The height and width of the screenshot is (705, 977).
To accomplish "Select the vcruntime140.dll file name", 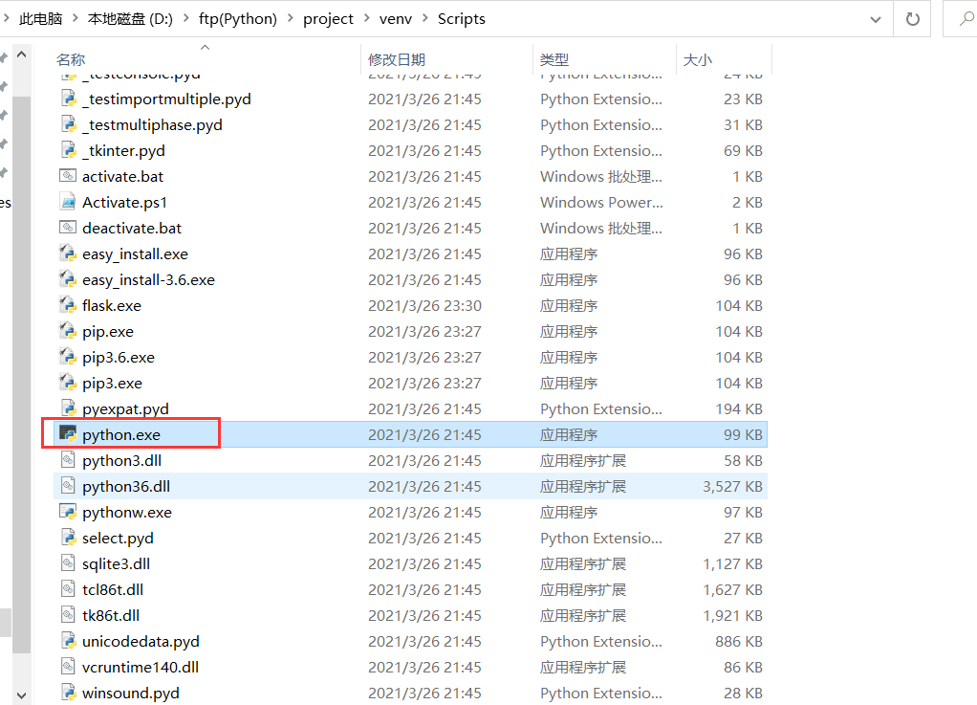I will point(141,667).
